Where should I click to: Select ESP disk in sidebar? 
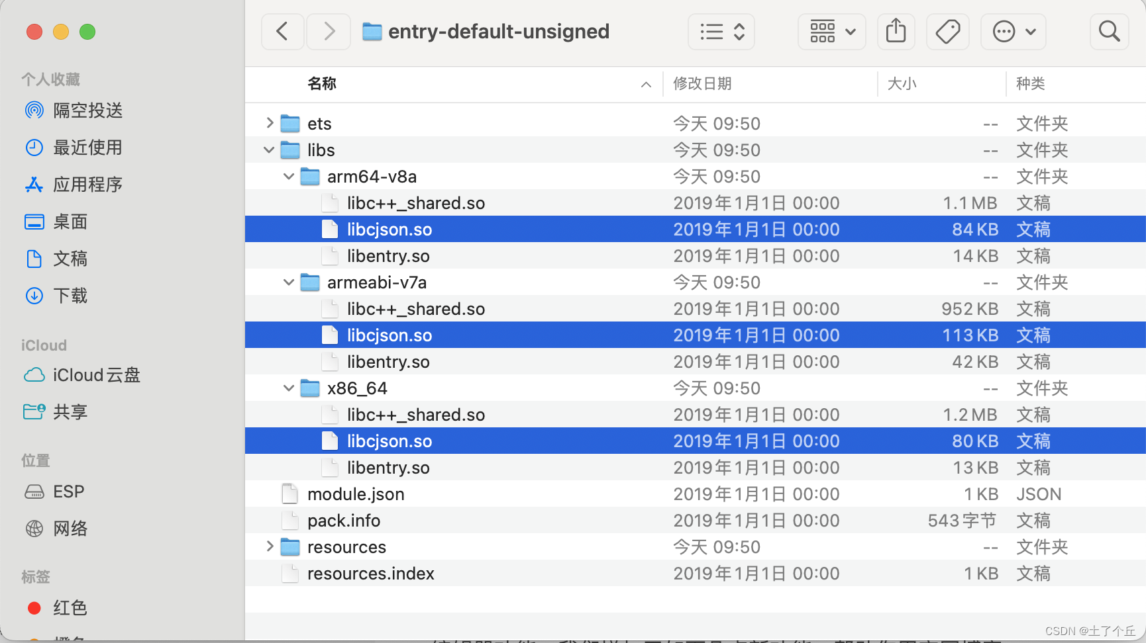click(54, 492)
